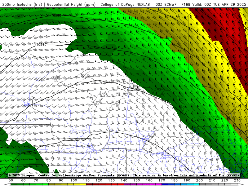Viewport: 248px width, 186px height.
Task: Pick the bright yellow swatch left of 110
Action: tap(83, 184)
